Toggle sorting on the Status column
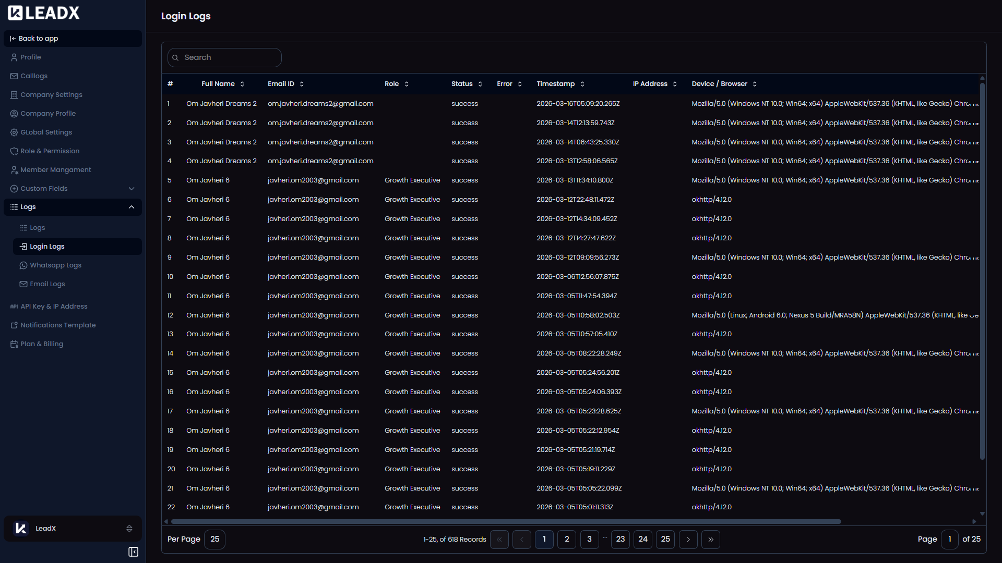Viewport: 1002px width, 563px height. coord(481,83)
